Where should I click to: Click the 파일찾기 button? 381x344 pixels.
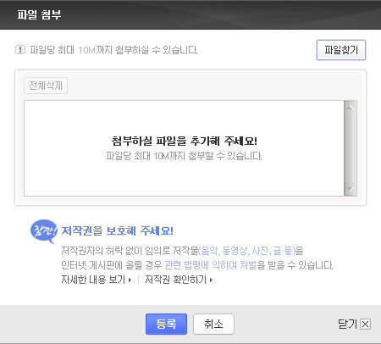pos(341,50)
